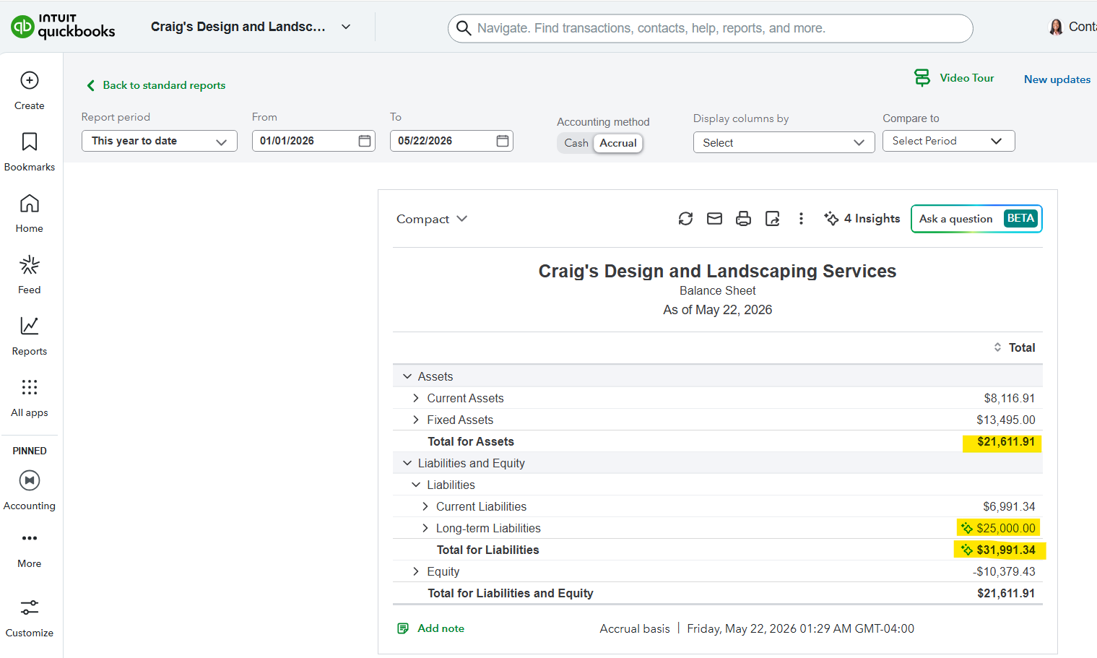Viewport: 1097px width, 658px height.
Task: Go to Home in sidebar
Action: tap(30, 213)
